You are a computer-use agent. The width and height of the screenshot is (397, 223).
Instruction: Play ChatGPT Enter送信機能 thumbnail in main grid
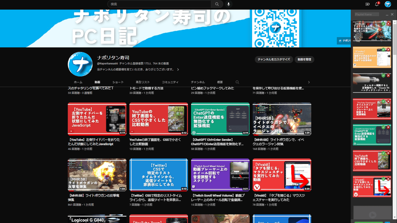tap(220, 119)
